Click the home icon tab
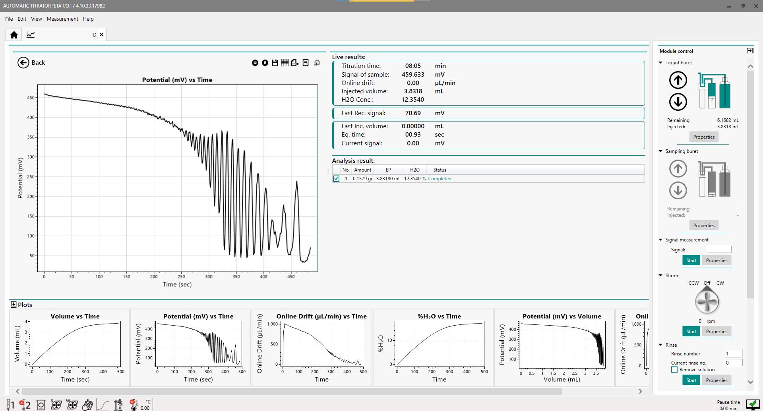 click(x=14, y=35)
